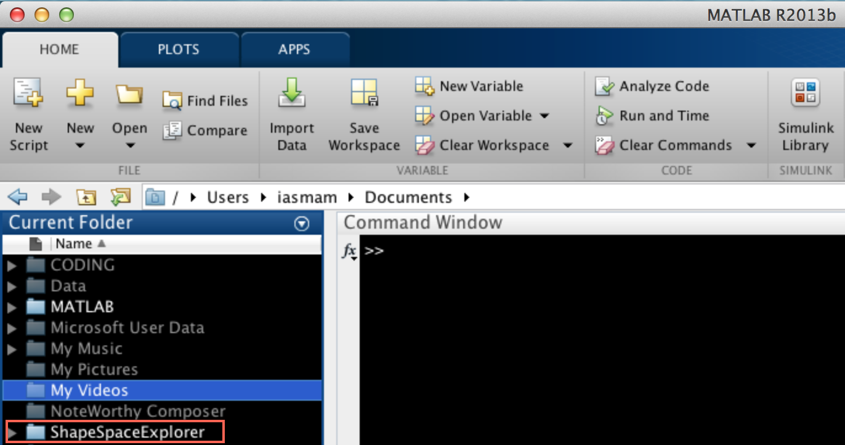Switch to the PLOTS tab
The width and height of the screenshot is (845, 445).
tap(178, 50)
